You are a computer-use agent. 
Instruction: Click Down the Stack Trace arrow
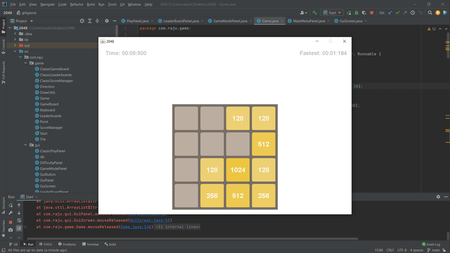[19, 213]
